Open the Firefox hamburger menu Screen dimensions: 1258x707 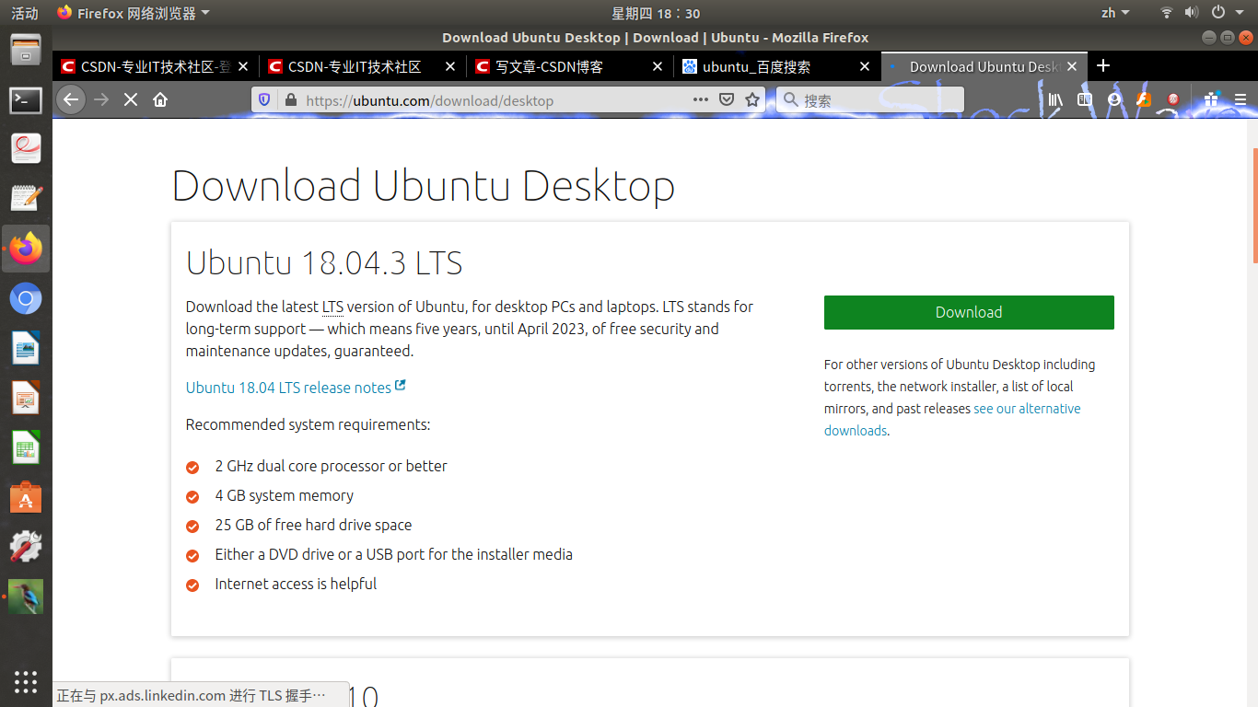tap(1240, 99)
